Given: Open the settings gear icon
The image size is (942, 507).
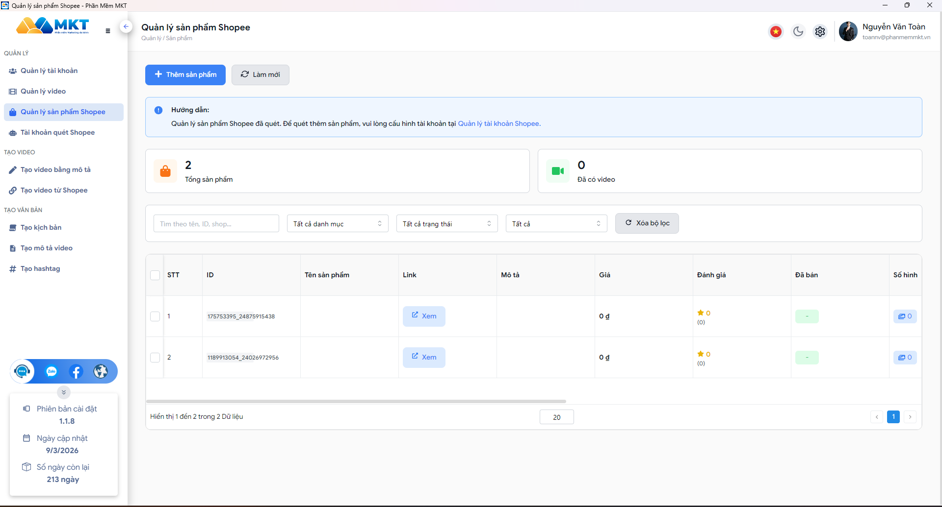Looking at the screenshot, I should pyautogui.click(x=820, y=31).
